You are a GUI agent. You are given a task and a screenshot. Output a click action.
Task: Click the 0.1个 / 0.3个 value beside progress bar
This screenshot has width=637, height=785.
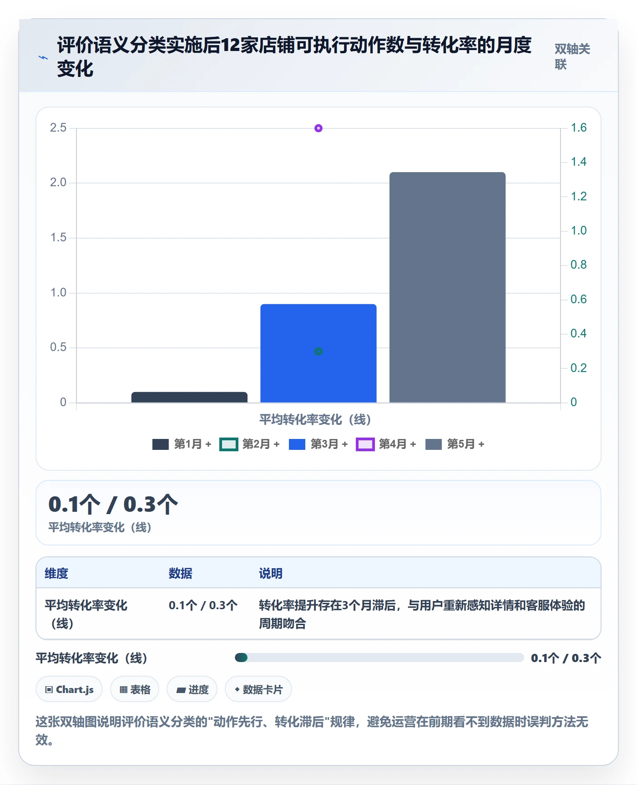point(566,658)
